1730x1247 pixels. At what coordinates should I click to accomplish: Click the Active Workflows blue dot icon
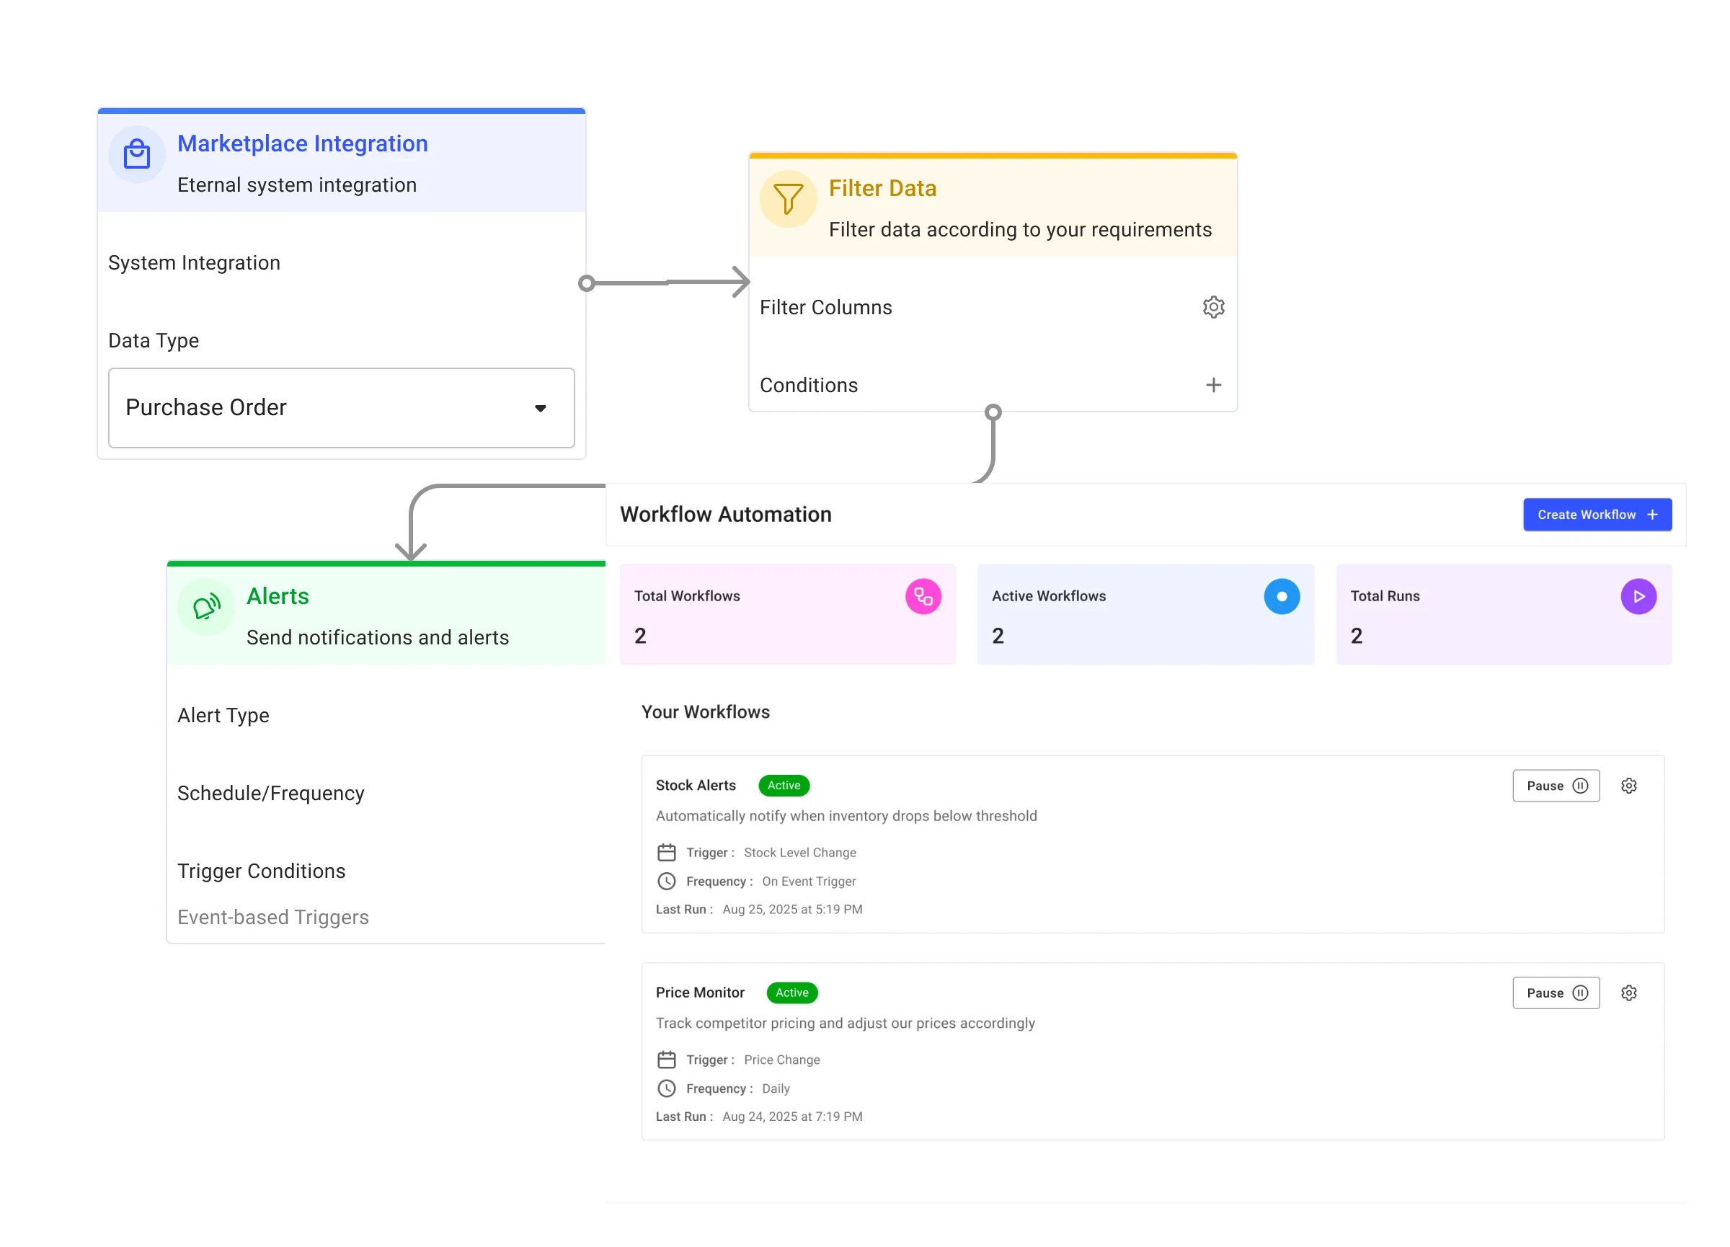[1282, 596]
